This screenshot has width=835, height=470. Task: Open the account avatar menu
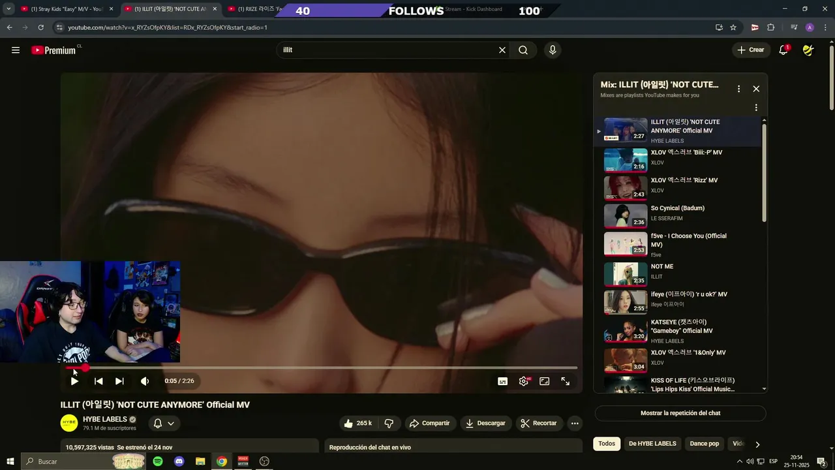pos(808,50)
